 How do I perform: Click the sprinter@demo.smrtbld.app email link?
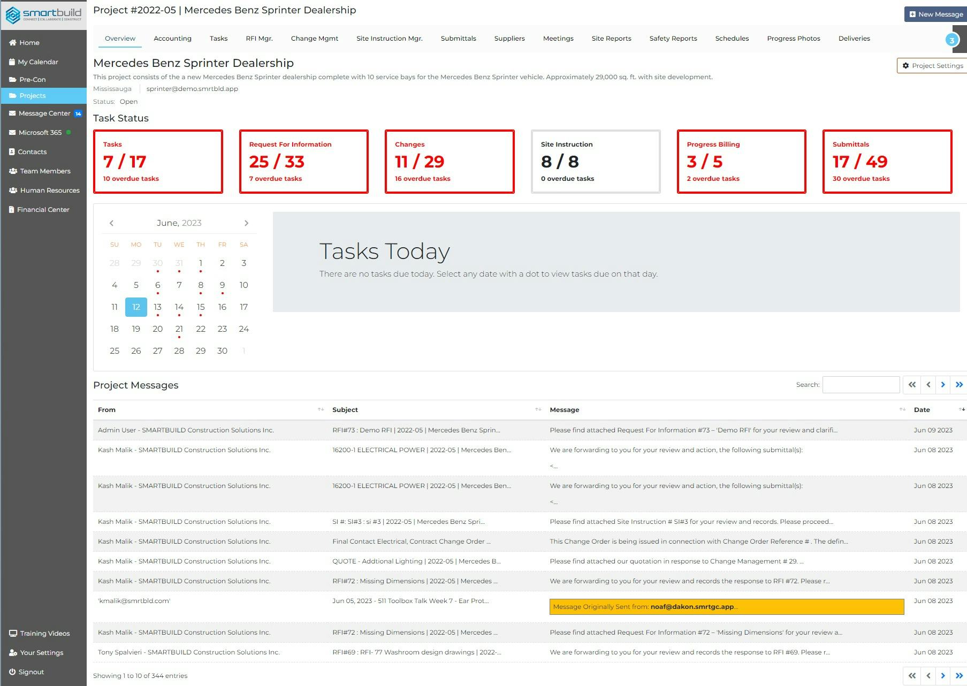pos(192,88)
